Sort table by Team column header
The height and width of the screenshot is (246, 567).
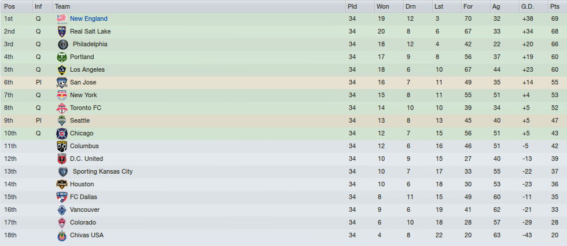pyautogui.click(x=62, y=6)
